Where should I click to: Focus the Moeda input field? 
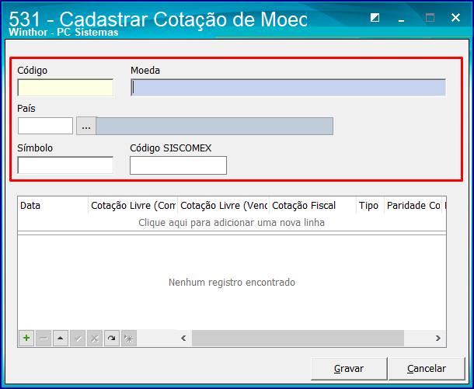click(288, 88)
